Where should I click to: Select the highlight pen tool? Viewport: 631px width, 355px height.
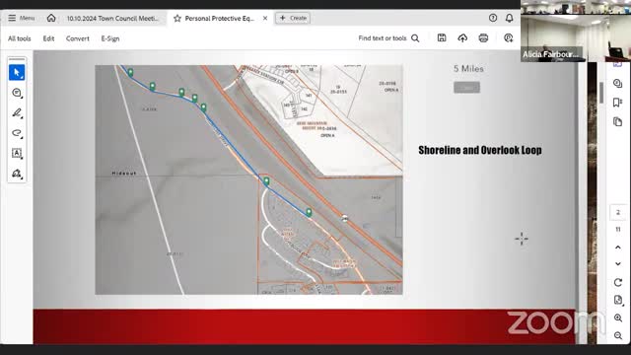17,112
